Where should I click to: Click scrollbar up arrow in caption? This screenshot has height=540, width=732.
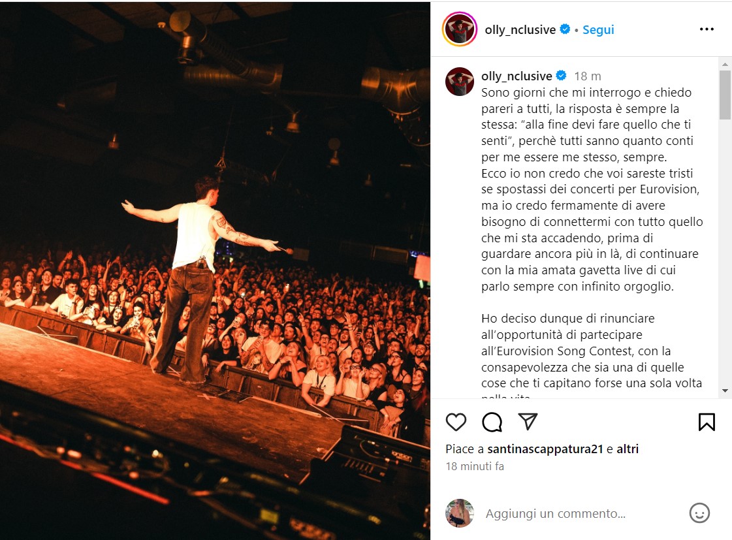725,64
